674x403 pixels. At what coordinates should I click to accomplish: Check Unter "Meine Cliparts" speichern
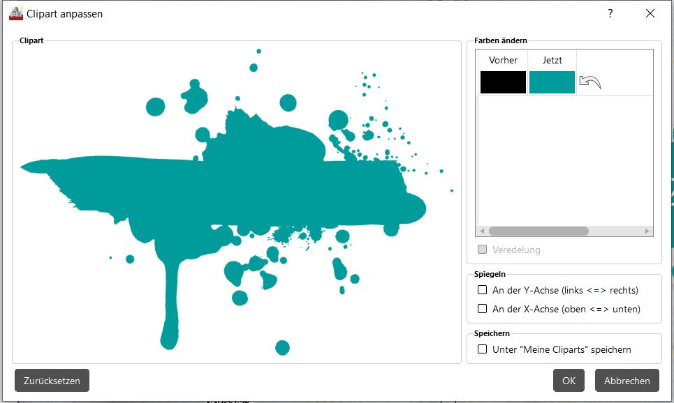pyautogui.click(x=482, y=349)
